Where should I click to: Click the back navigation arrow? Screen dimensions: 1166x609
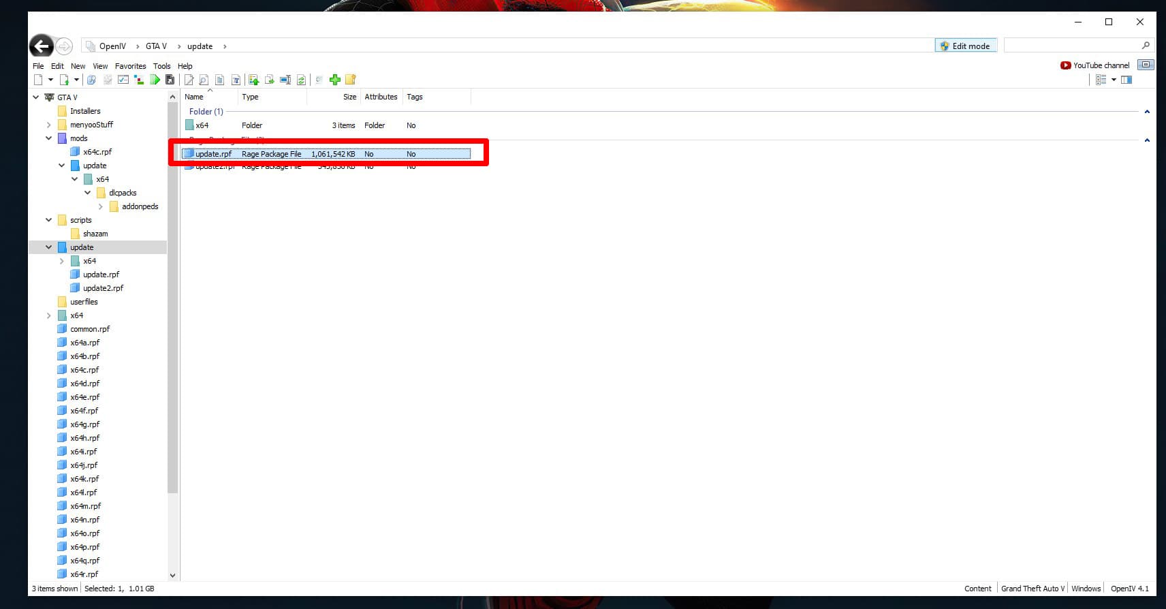tap(42, 46)
